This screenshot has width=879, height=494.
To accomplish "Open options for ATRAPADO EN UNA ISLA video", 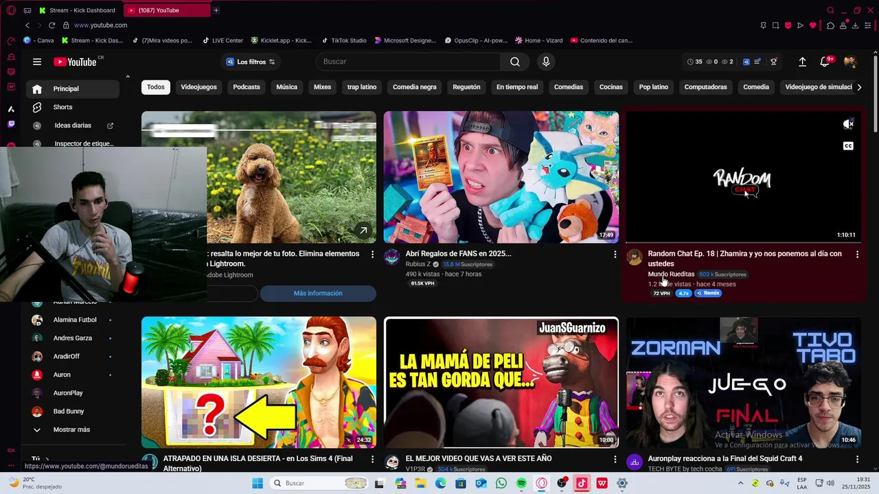I will pyautogui.click(x=372, y=459).
